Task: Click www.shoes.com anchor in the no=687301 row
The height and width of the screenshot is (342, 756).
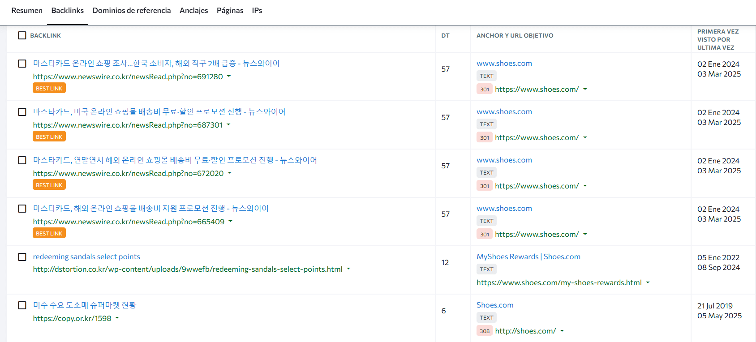Action: (504, 112)
